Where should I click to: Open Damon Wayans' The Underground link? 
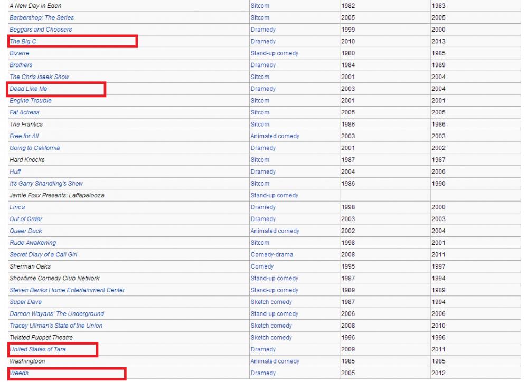tap(56, 314)
